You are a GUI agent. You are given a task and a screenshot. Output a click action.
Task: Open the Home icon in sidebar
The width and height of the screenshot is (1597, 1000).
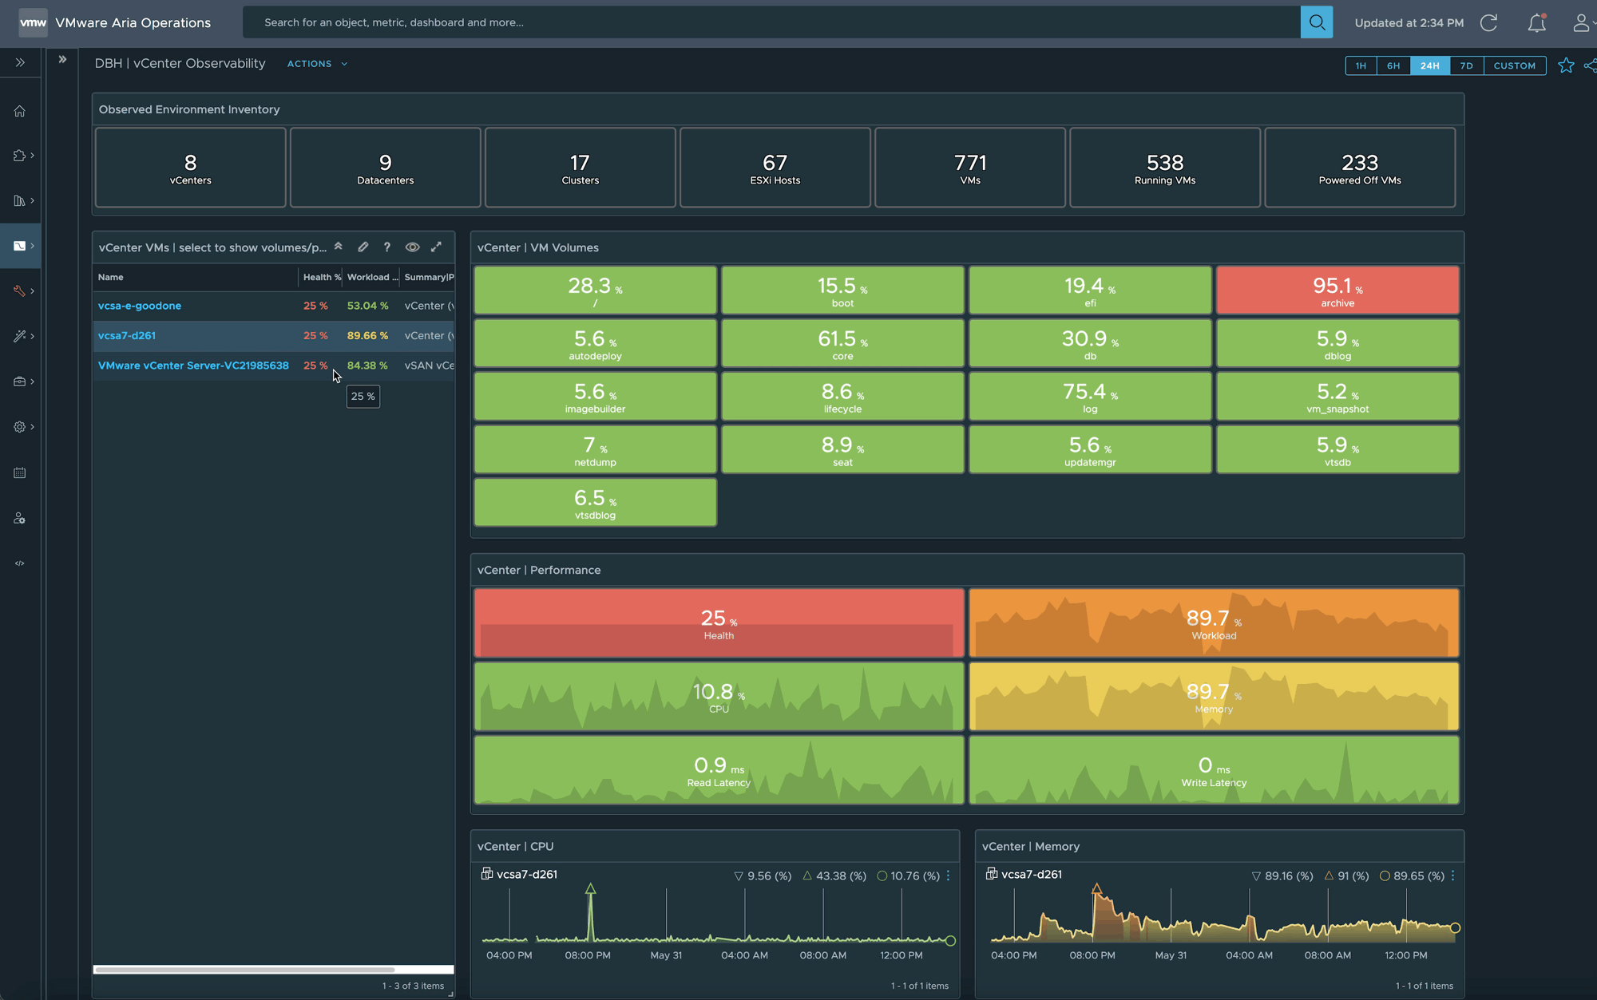20,111
